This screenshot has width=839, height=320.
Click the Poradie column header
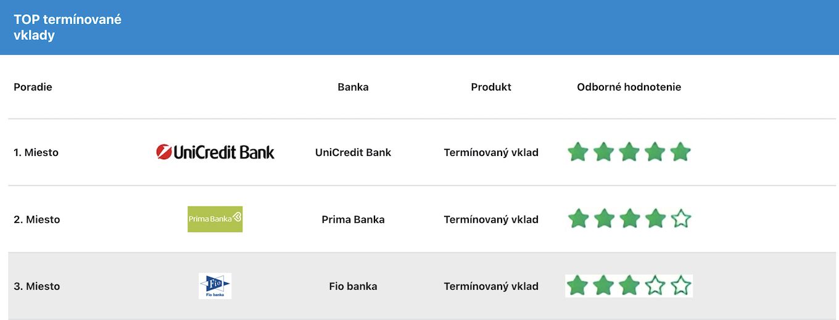33,87
